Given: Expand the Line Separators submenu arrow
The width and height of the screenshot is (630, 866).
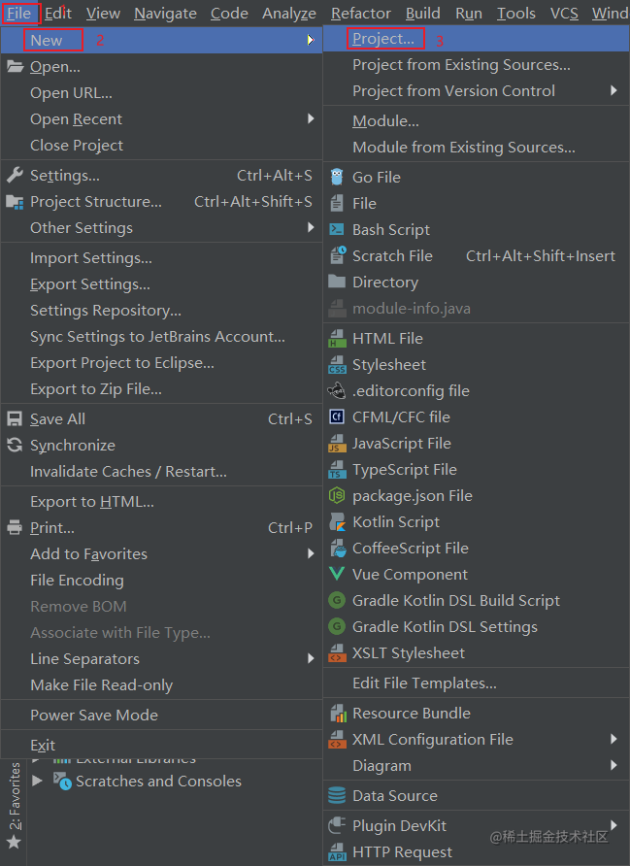Looking at the screenshot, I should 312,658.
